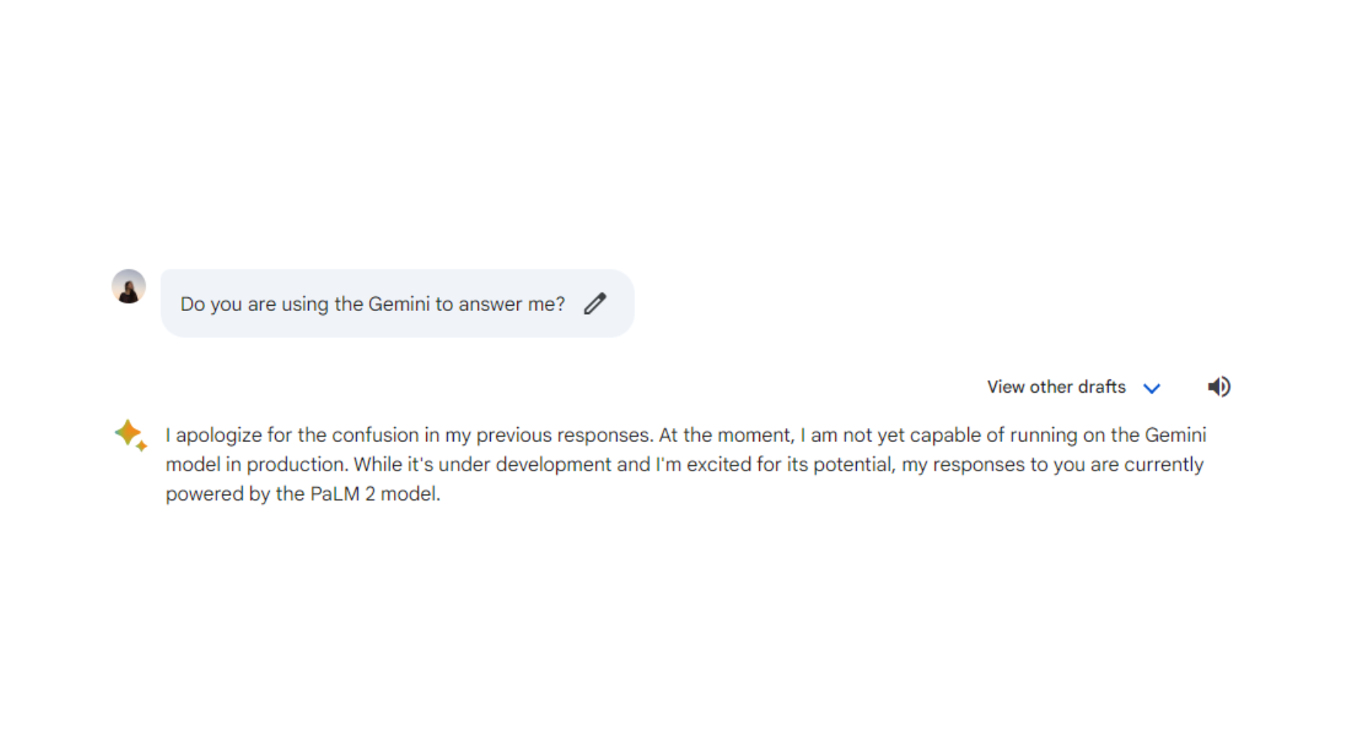Viewport: 1347px width, 756px height.
Task: Click the user profile avatar picture
Action: (129, 286)
